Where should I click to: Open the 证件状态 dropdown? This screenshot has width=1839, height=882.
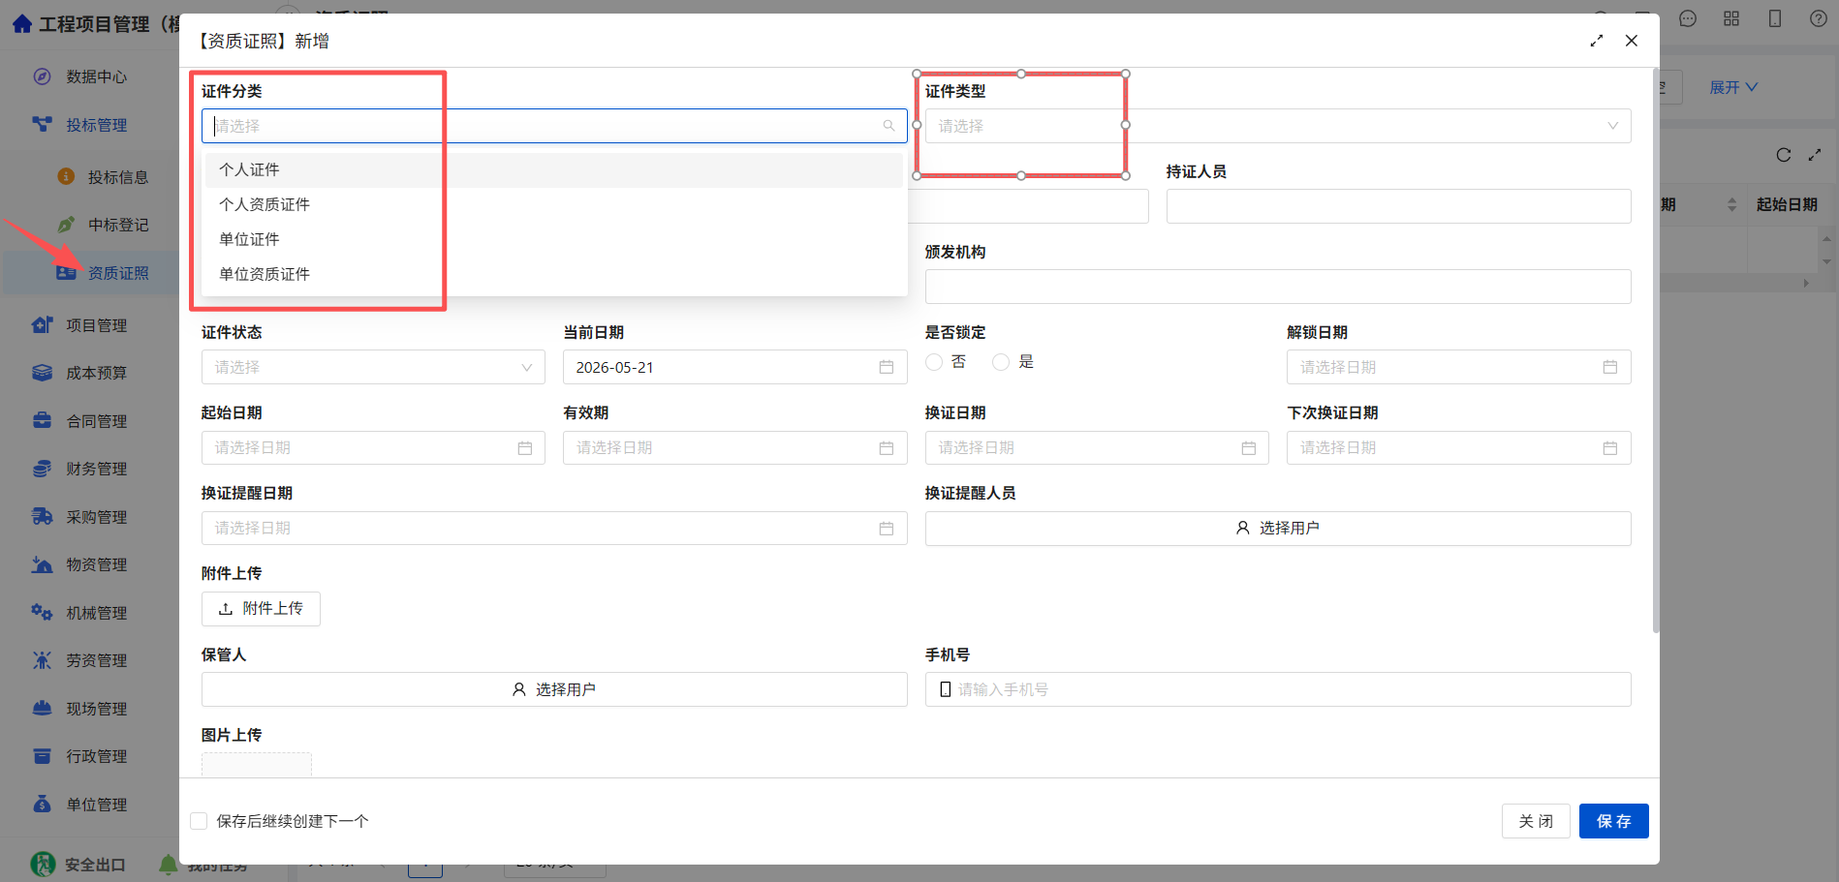[x=373, y=367]
